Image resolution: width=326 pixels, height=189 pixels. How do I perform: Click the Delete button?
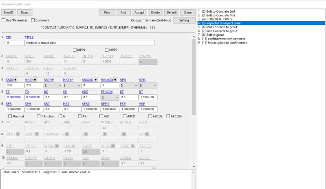[155, 13]
